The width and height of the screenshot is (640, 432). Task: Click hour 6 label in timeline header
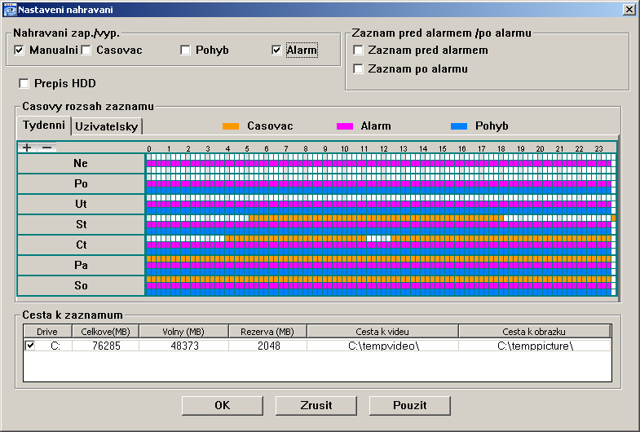pos(267,149)
